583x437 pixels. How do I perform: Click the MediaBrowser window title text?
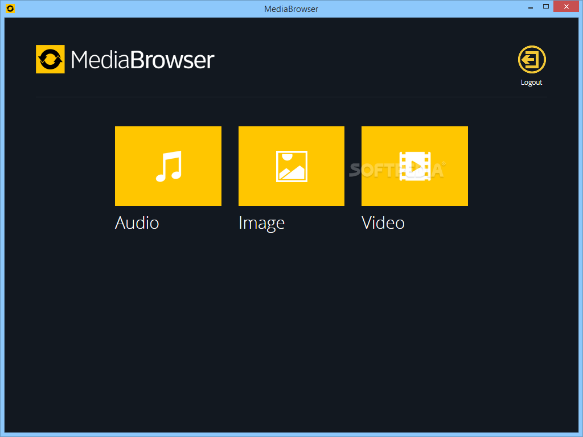pos(291,9)
